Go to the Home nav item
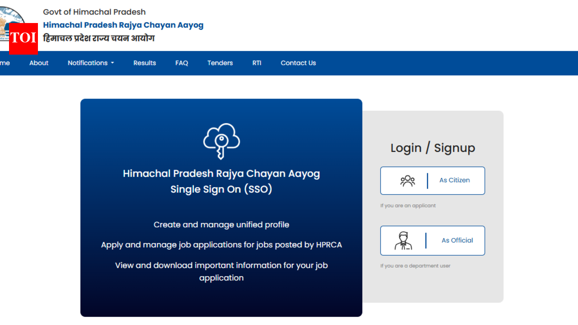The image size is (578, 325). 5,63
